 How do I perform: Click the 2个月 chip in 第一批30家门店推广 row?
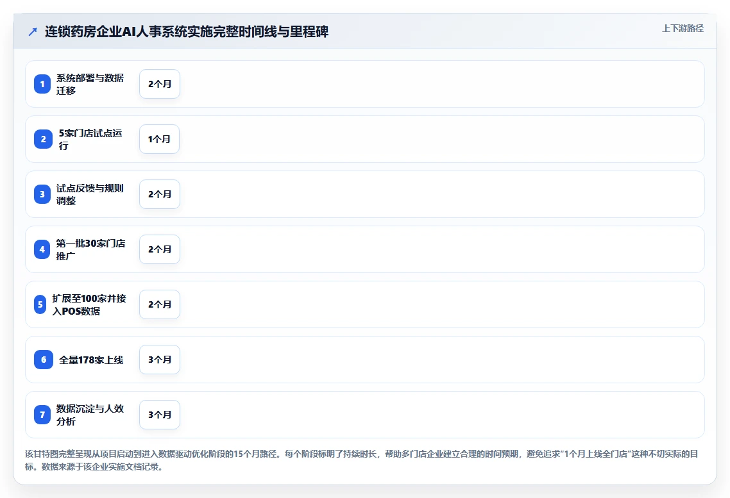click(x=160, y=249)
